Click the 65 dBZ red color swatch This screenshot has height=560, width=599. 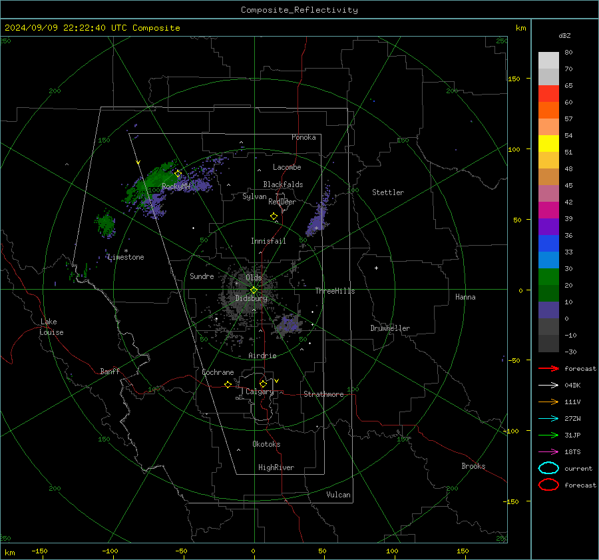point(548,93)
